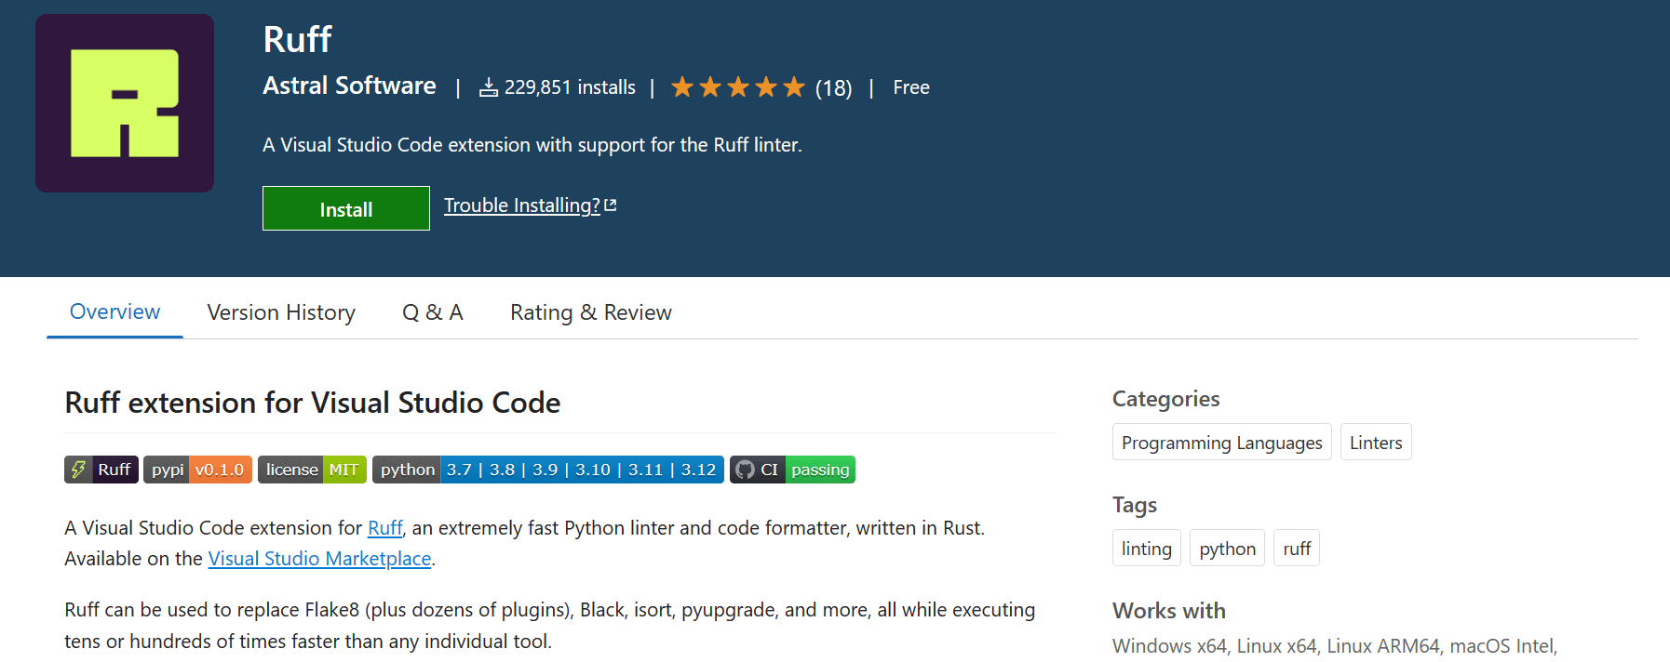Click the Ruff extension for Visual Studio Code heading

tap(313, 403)
